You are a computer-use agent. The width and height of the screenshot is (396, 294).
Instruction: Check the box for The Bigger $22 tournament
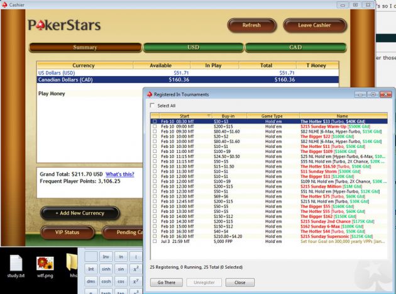(x=155, y=137)
